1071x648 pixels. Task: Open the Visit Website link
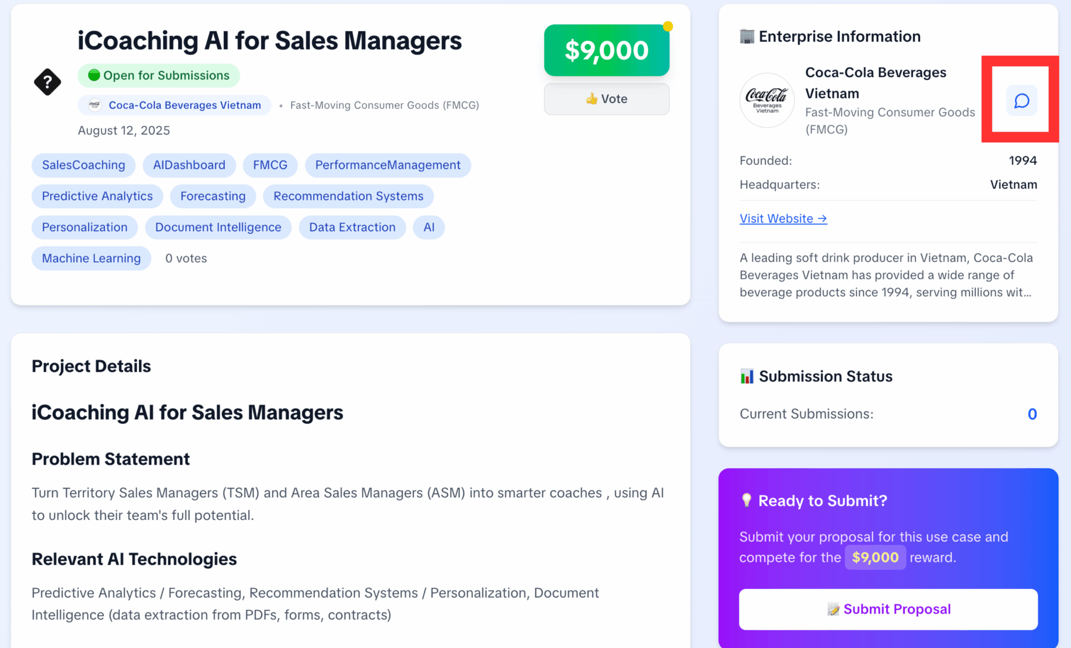(x=783, y=219)
